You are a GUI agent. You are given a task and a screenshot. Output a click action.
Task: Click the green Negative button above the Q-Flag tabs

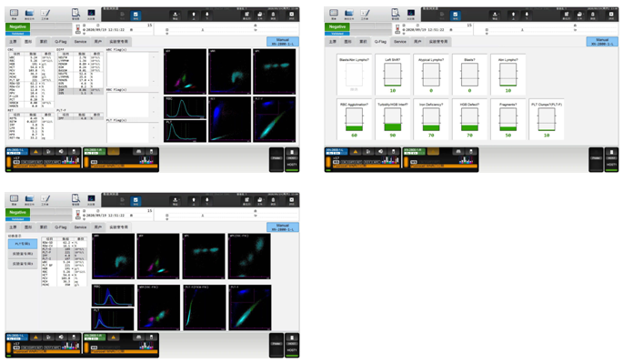[337, 26]
